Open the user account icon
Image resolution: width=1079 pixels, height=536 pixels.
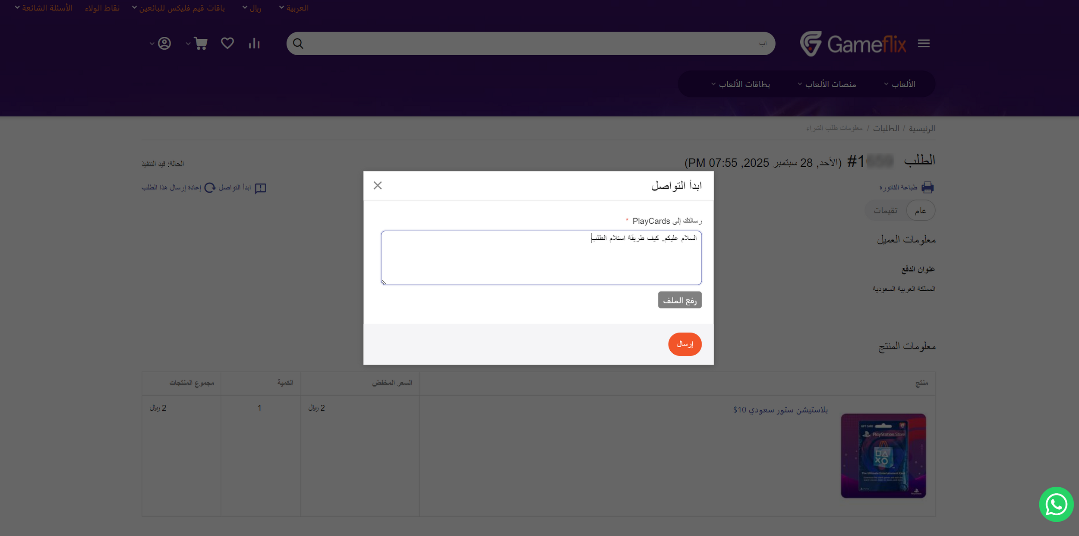(164, 43)
